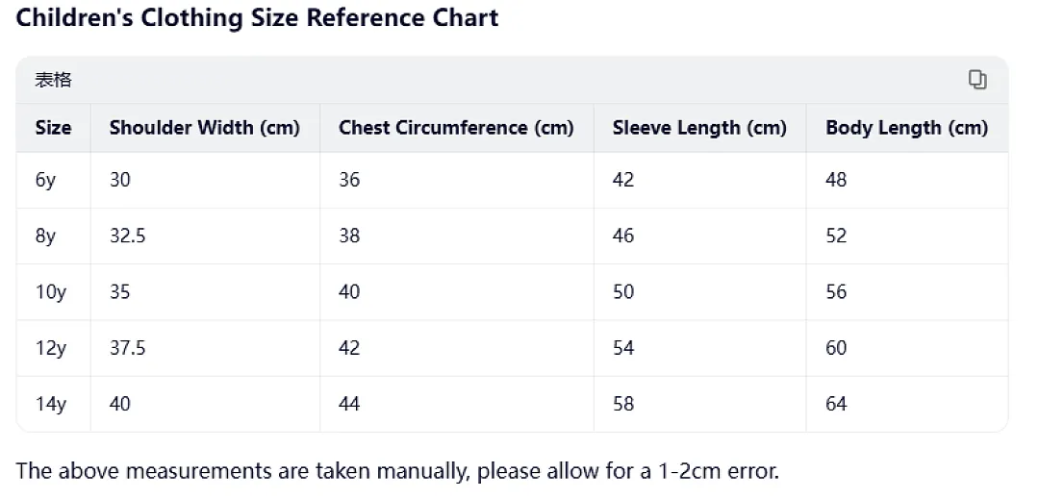Click body length value 48
Screen dimensions: 1039x498
click(x=836, y=180)
